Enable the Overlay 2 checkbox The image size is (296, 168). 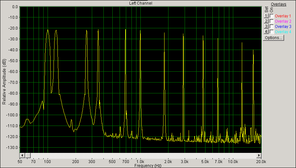tap(272, 21)
